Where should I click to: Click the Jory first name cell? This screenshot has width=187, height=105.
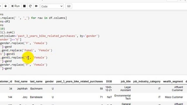(x=25, y=97)
